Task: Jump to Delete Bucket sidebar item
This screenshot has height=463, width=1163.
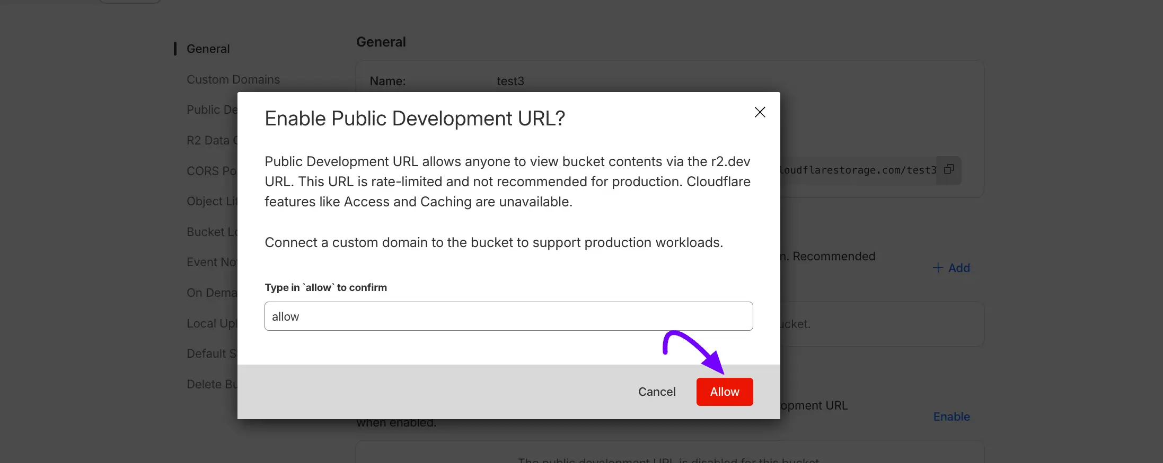Action: coord(211,384)
